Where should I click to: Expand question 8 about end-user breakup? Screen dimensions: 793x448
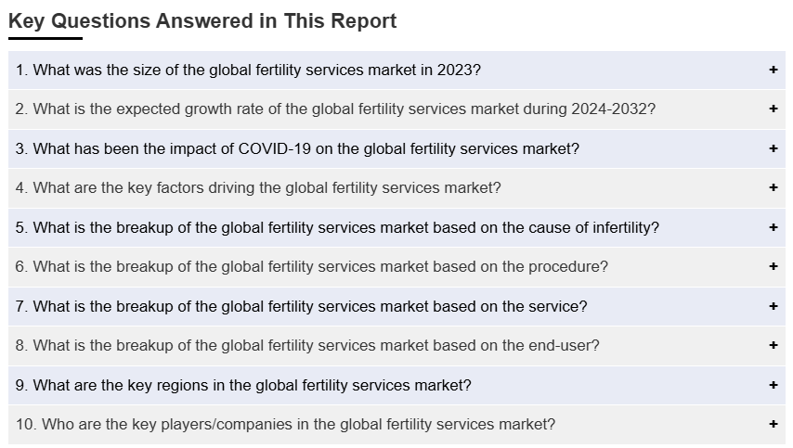(307, 345)
